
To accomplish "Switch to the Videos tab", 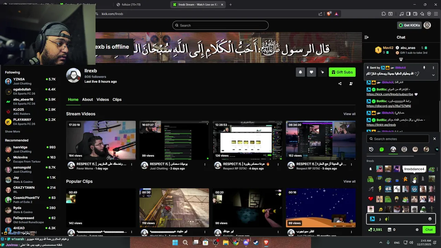I will [x=103, y=100].
